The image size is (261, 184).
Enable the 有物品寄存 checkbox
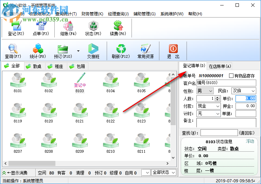(x=231, y=76)
